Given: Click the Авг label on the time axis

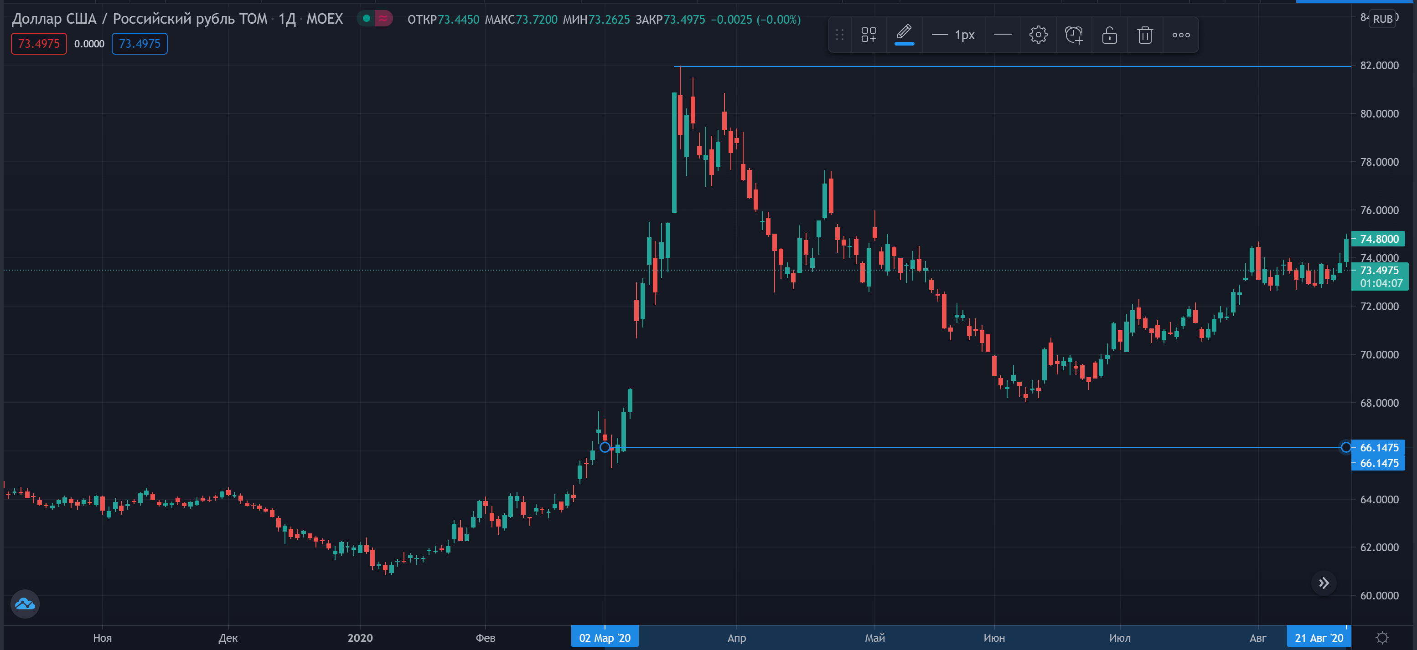Looking at the screenshot, I should pyautogui.click(x=1257, y=638).
